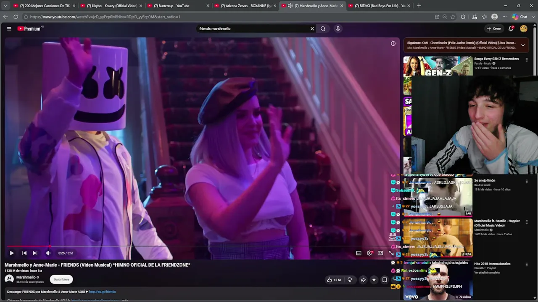Image resolution: width=538 pixels, height=302 pixels.
Task: Run search with the magnifier button
Action: point(323,29)
